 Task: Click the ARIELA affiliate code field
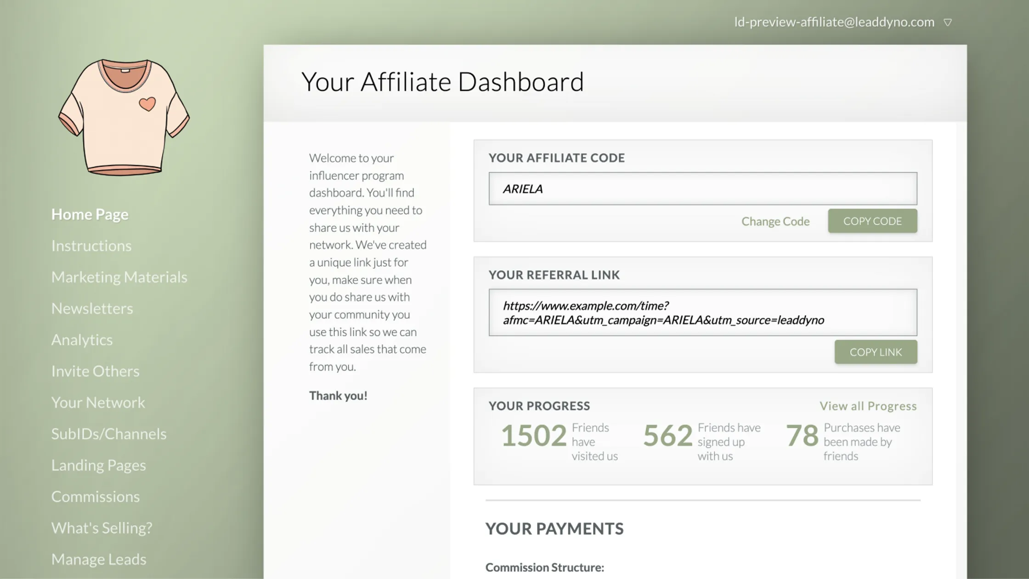pos(702,189)
